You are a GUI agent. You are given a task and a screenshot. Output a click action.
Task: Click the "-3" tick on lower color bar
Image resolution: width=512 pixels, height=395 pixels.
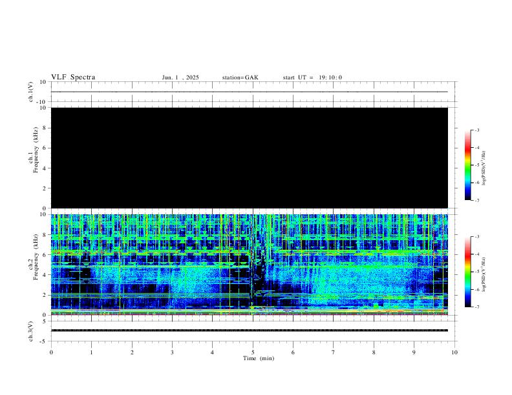476,237
